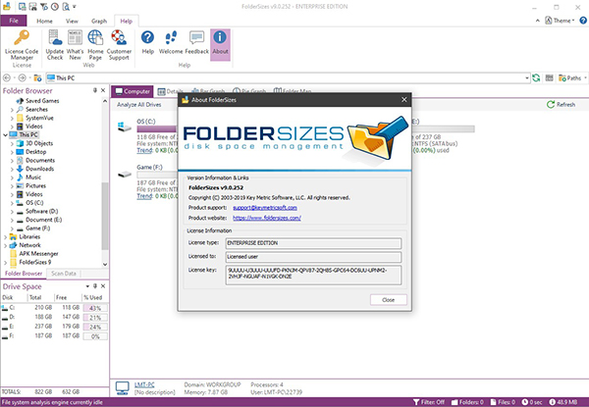This screenshot has width=589, height=407.
Task: Open the Home Page web link icon
Action: 95,45
